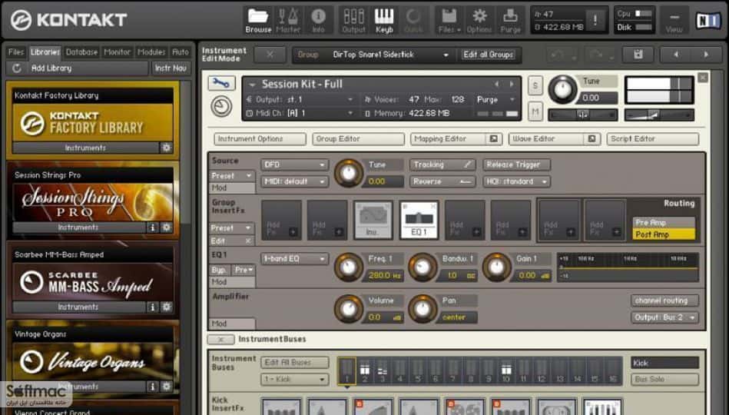The width and height of the screenshot is (729, 415).
Task: Open the Source Preset dropdown
Action: pos(231,176)
